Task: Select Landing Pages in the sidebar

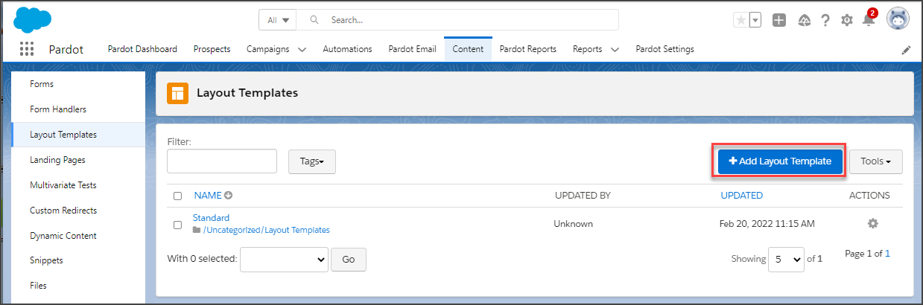Action: tap(57, 160)
